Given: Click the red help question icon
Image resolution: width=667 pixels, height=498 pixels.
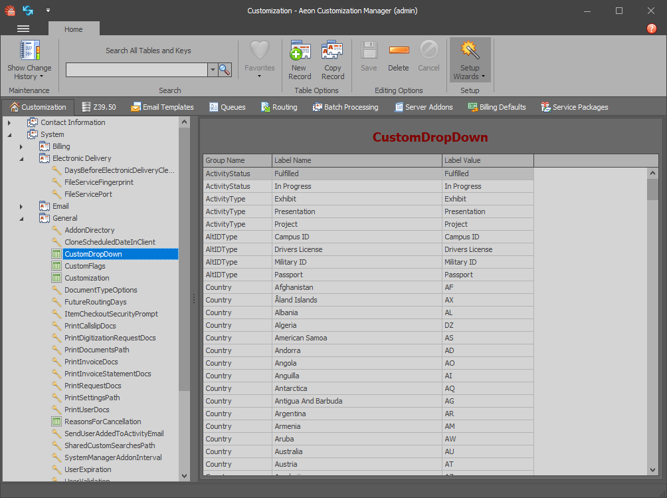Looking at the screenshot, I should pyautogui.click(x=652, y=29).
